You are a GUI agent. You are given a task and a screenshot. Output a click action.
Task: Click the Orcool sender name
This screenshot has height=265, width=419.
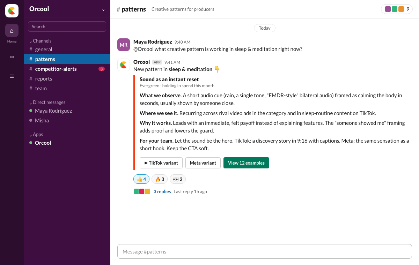point(141,62)
